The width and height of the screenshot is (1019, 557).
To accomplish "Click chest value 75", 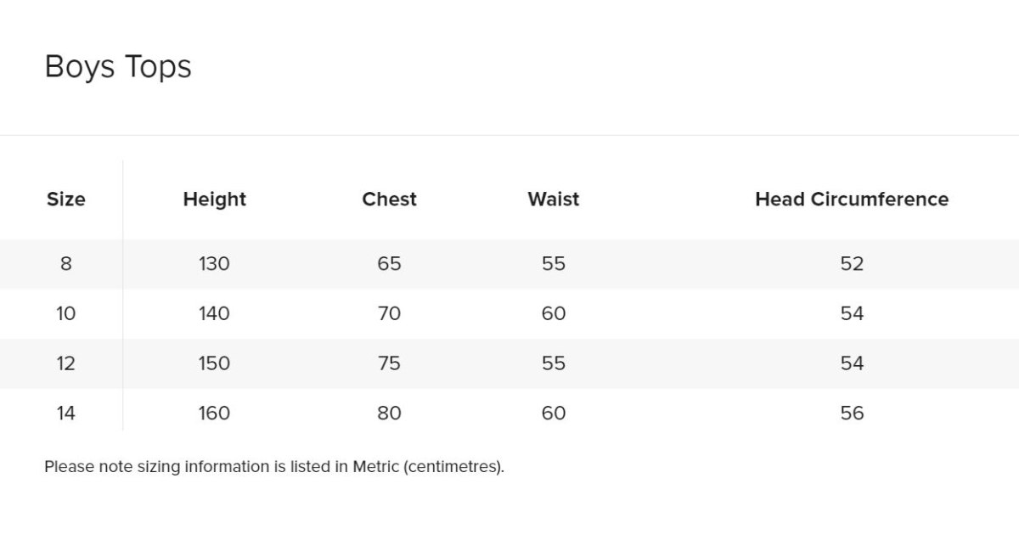I will point(389,363).
